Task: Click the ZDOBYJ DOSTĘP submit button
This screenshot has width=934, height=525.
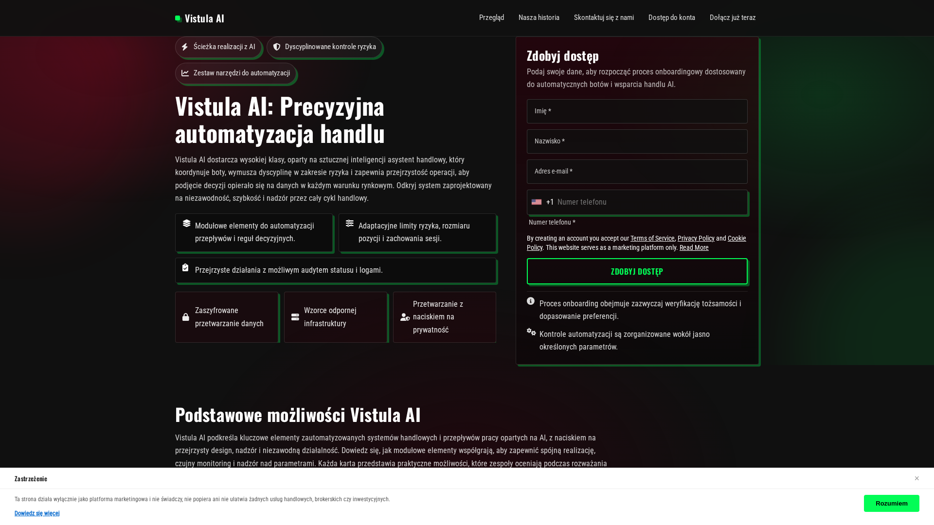Action: pyautogui.click(x=637, y=271)
